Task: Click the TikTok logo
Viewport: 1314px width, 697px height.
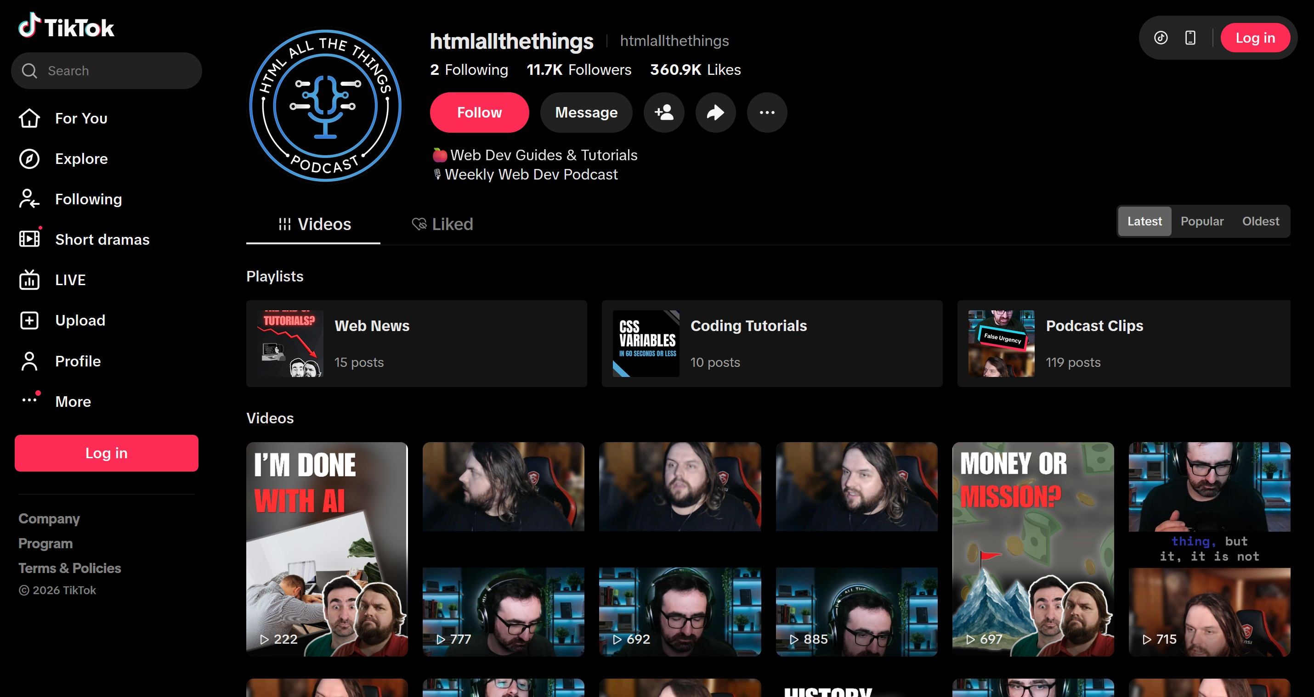Action: click(66, 26)
